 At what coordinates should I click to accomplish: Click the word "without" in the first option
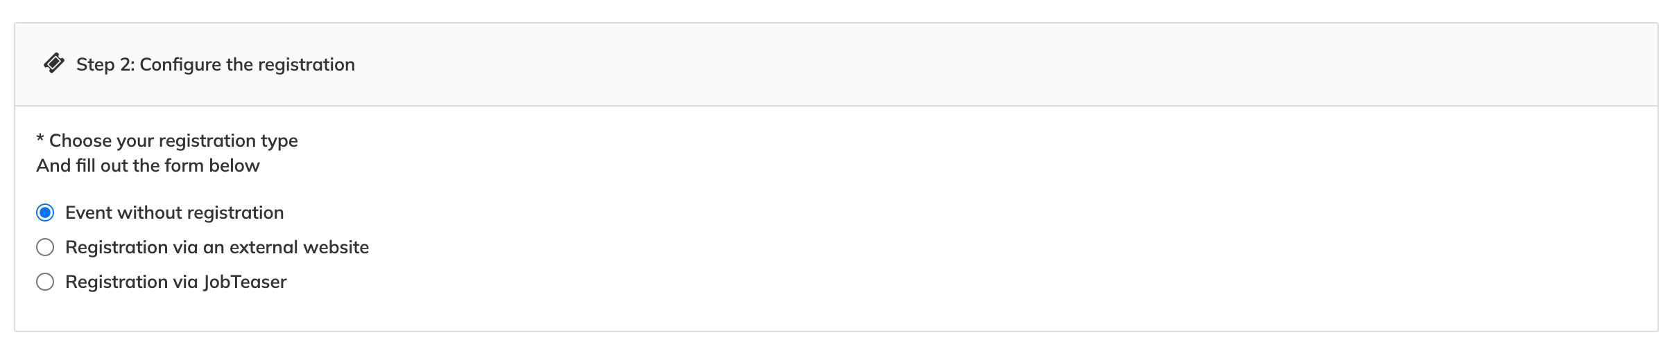click(x=149, y=212)
